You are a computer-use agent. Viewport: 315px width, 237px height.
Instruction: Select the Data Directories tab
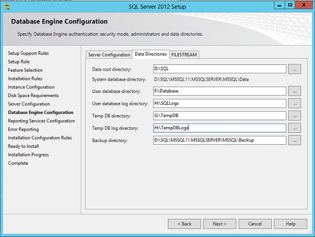pyautogui.click(x=151, y=54)
